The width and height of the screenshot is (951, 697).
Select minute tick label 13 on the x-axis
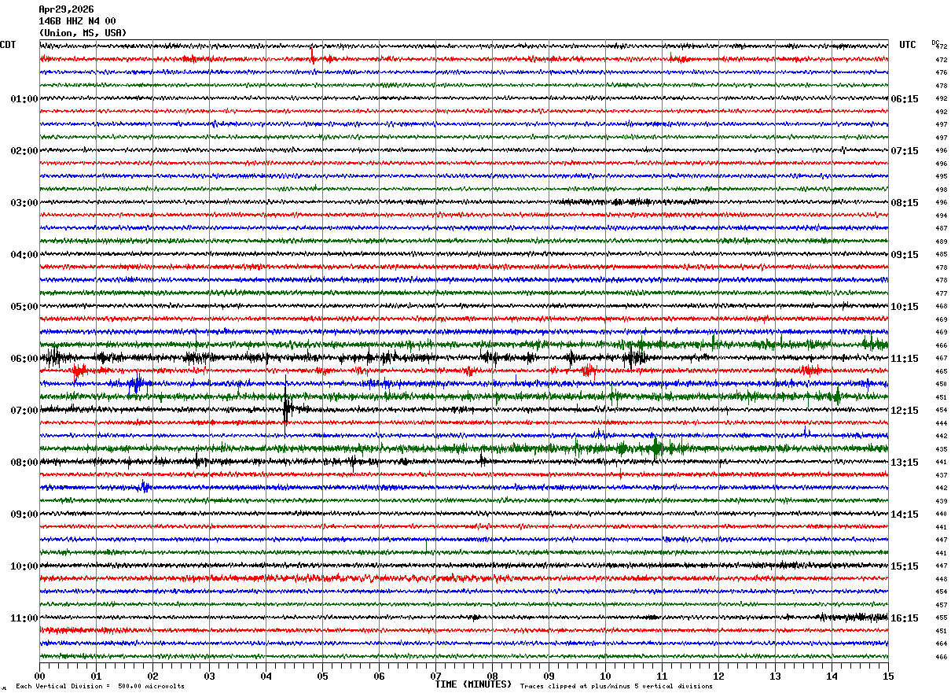(x=775, y=676)
